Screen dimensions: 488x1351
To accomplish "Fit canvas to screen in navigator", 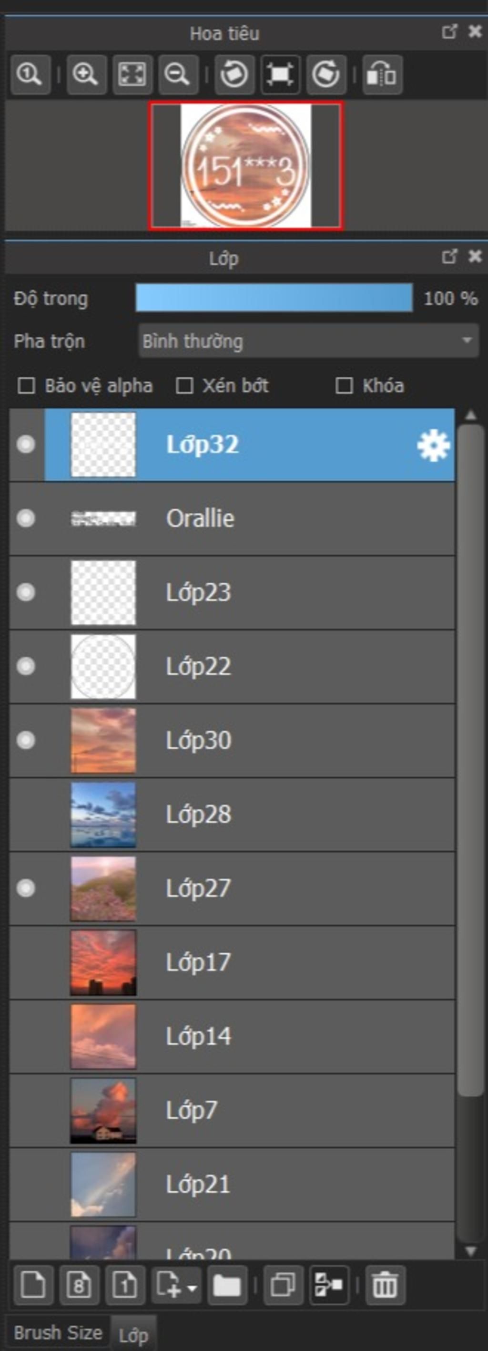I will 132,74.
